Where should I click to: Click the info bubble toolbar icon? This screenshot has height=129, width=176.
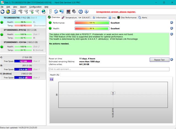coord(86,12)
